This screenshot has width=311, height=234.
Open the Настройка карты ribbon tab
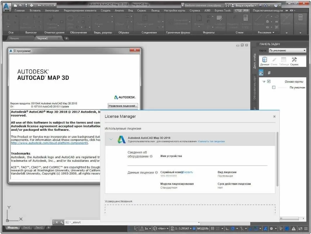(x=174, y=11)
